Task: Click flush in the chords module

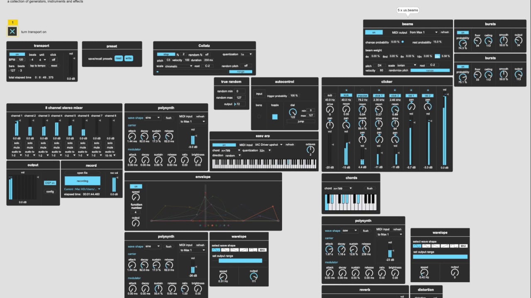Action: [x=370, y=188]
